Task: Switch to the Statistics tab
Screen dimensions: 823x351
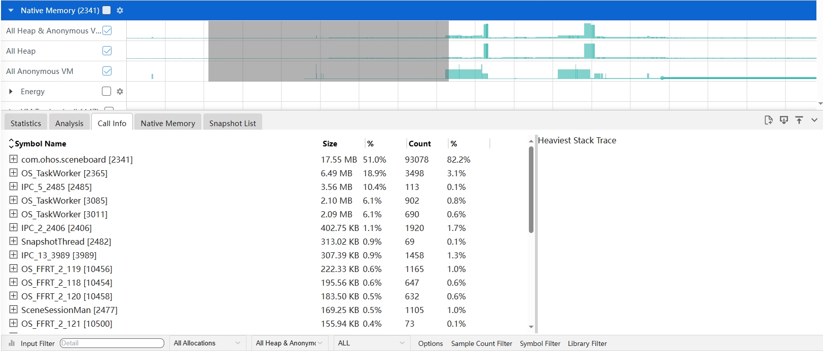Action: point(26,123)
